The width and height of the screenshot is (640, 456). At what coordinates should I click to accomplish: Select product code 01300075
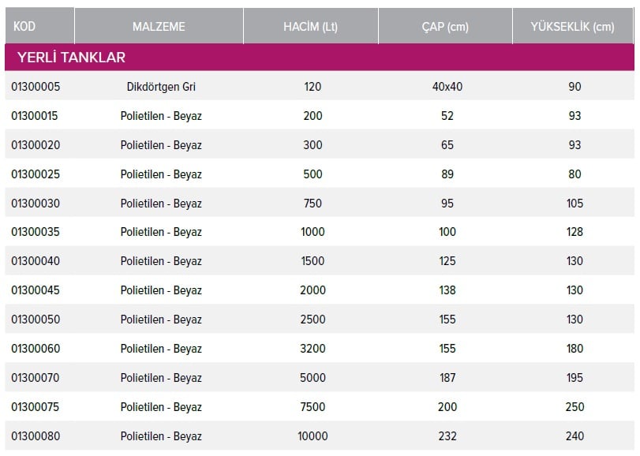click(x=35, y=407)
